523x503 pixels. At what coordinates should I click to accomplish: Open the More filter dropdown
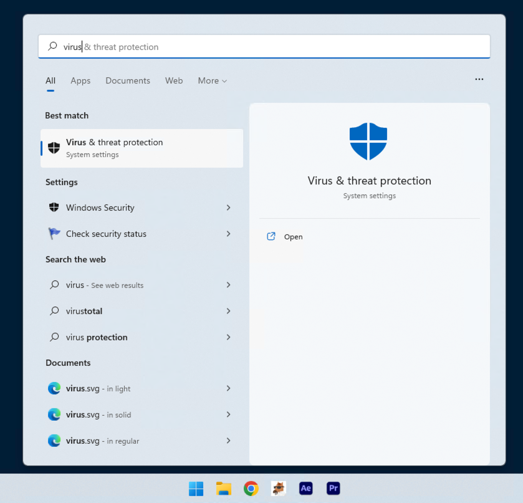click(213, 81)
